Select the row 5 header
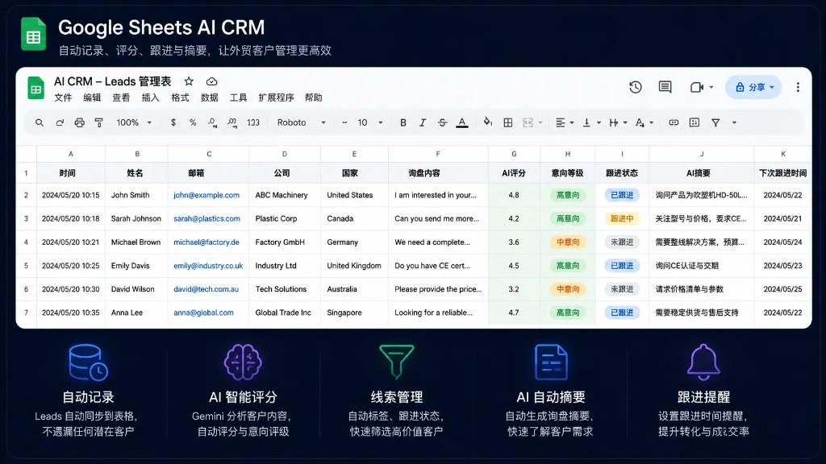 pyautogui.click(x=27, y=266)
